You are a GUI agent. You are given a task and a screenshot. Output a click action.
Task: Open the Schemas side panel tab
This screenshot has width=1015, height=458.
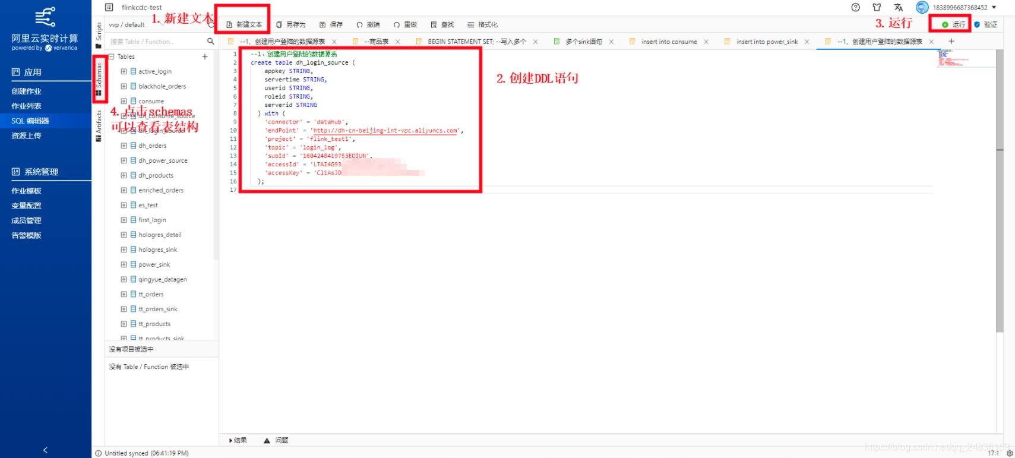(x=99, y=79)
